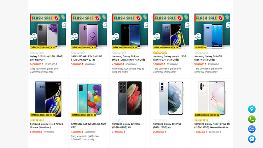The width and height of the screenshot is (263, 148).
Task: Open the Samsung A51 128GB product image
Action: click(x=89, y=99)
